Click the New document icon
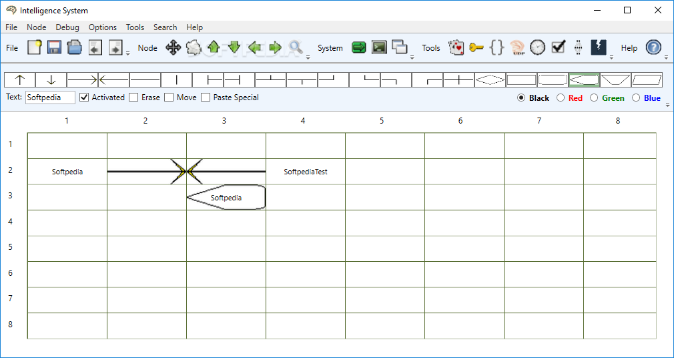The image size is (674, 358). (x=35, y=47)
